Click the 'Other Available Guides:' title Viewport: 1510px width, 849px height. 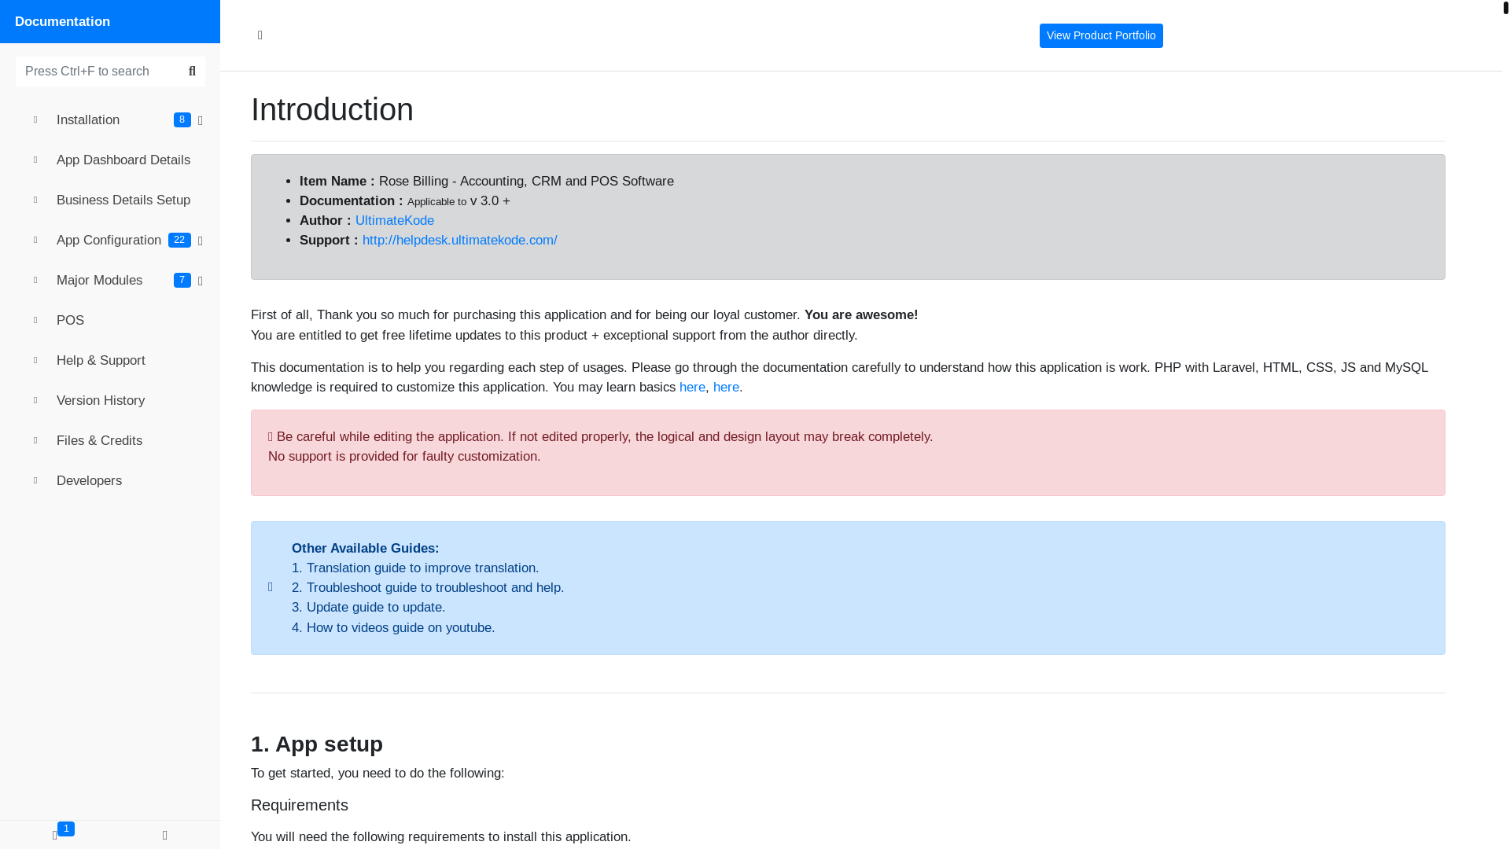click(366, 549)
